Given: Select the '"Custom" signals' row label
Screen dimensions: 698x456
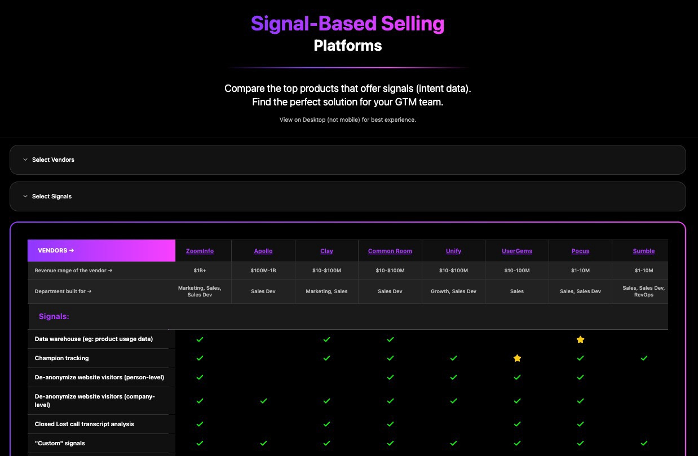Looking at the screenshot, I should pyautogui.click(x=60, y=443).
